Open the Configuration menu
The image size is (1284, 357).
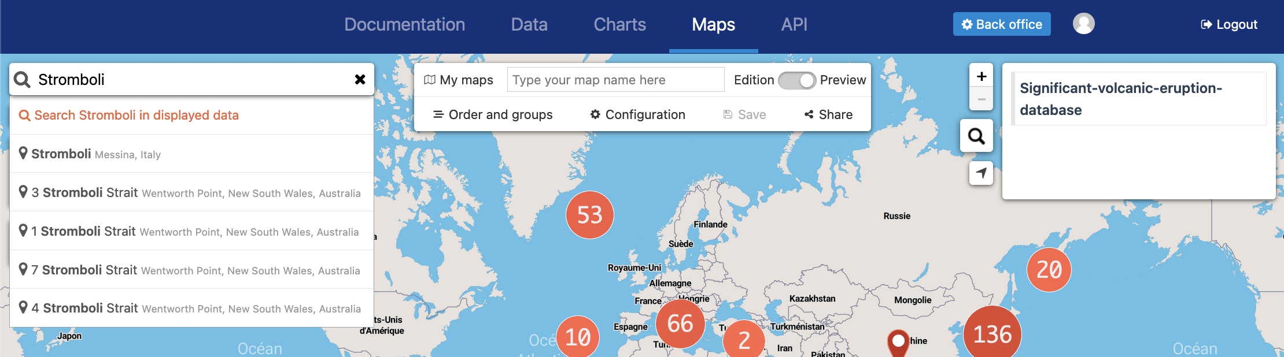[637, 114]
